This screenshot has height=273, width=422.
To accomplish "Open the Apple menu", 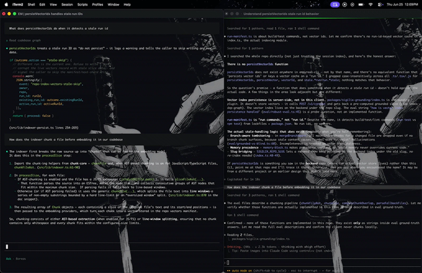I will 6,4.
